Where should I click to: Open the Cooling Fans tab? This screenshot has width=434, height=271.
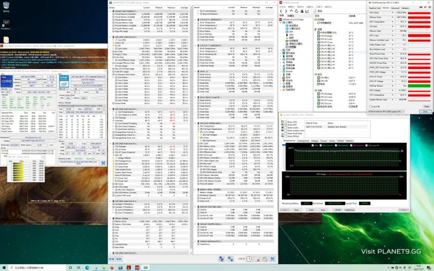click(303, 141)
